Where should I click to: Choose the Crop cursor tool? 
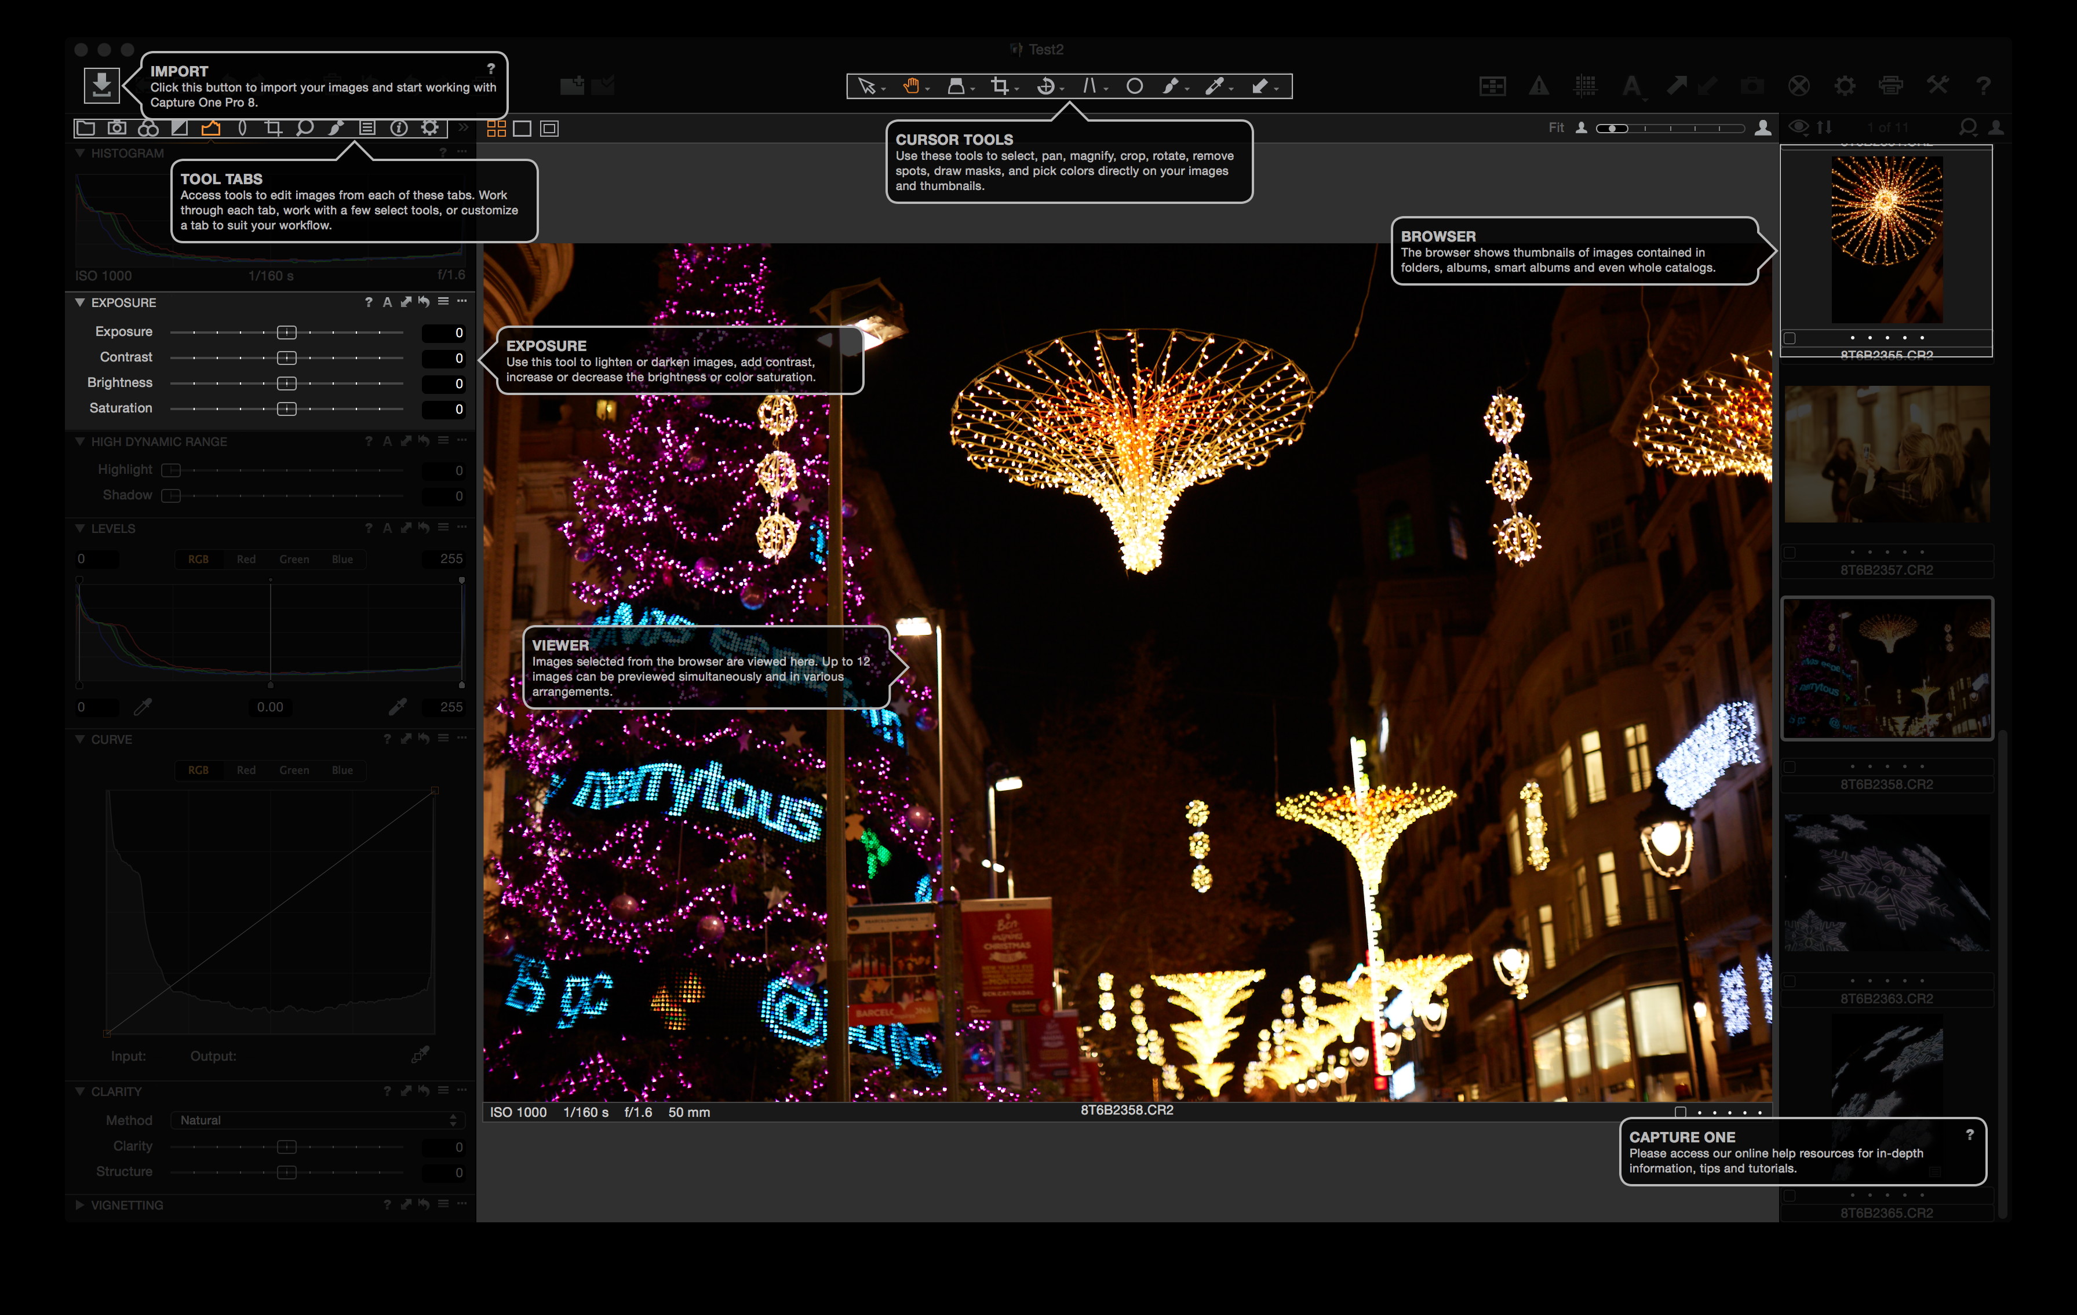click(x=1000, y=85)
